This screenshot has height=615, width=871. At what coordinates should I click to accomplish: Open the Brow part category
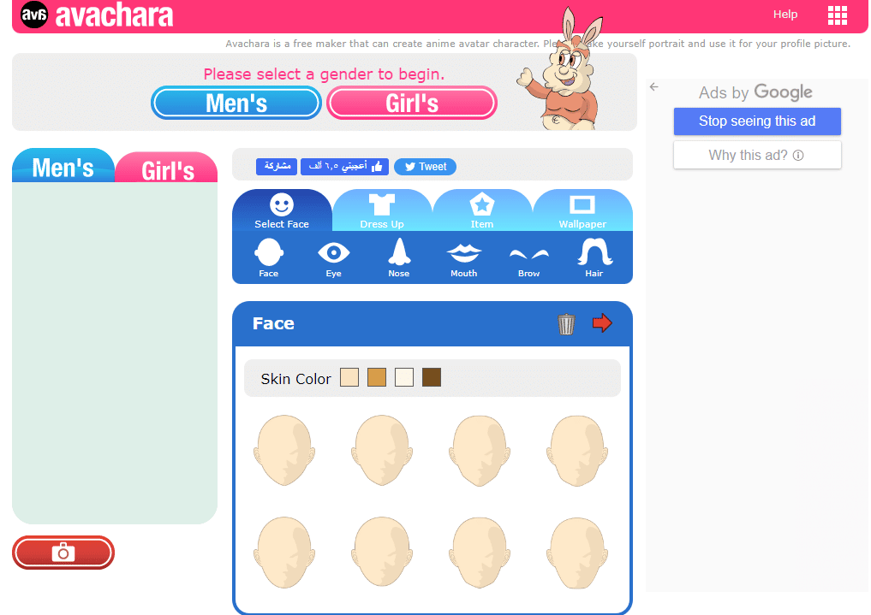click(x=528, y=262)
